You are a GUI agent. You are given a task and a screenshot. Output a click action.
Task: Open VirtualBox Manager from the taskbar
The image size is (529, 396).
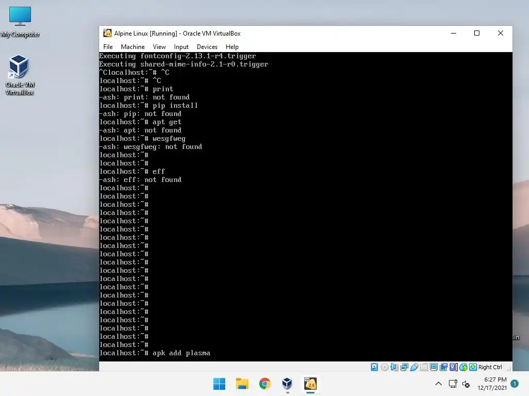(287, 384)
